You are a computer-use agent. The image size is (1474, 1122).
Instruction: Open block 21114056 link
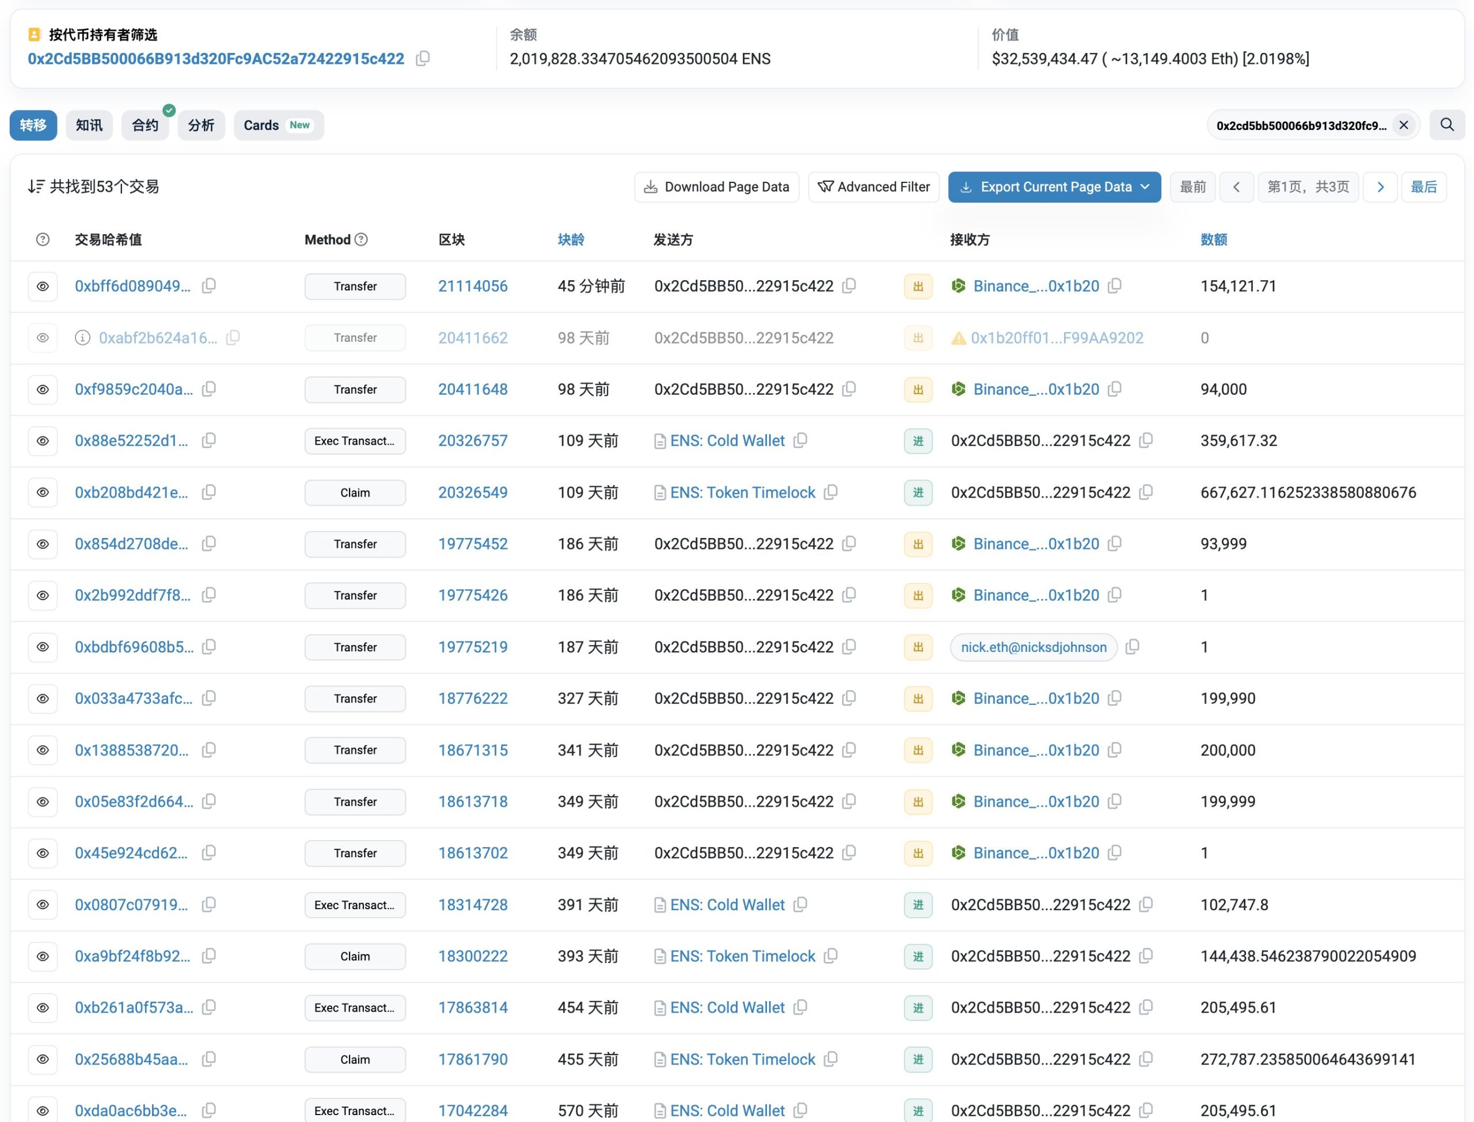[x=472, y=286]
